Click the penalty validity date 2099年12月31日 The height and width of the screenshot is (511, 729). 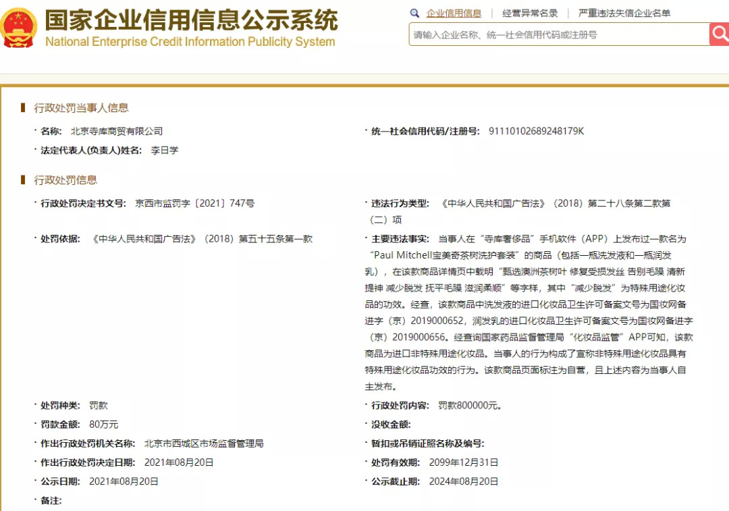tap(464, 462)
